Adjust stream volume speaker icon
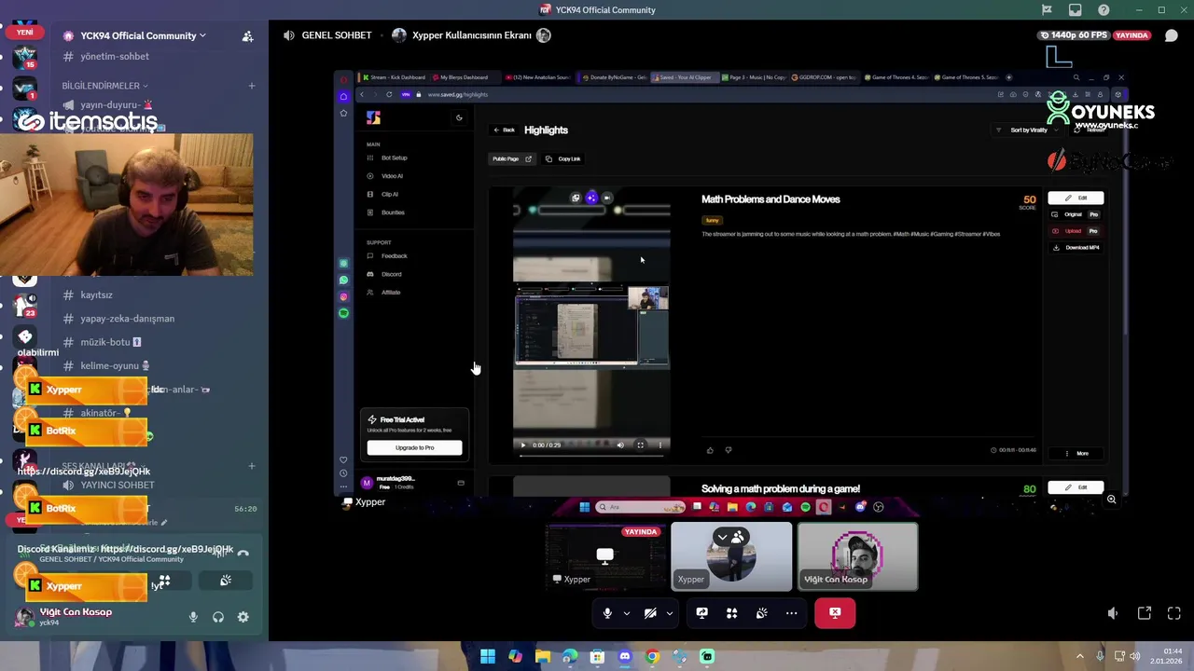 [1112, 613]
